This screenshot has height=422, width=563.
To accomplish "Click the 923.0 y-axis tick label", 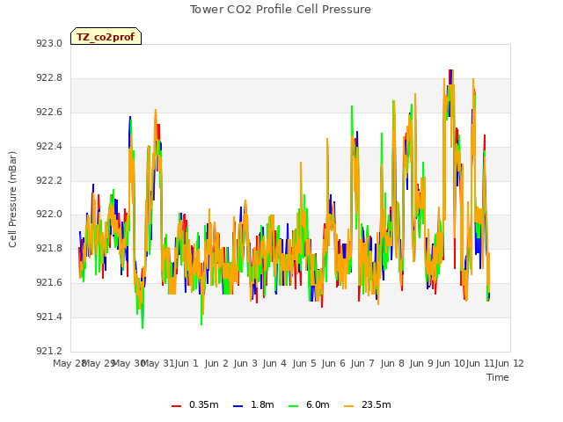I will pos(49,43).
